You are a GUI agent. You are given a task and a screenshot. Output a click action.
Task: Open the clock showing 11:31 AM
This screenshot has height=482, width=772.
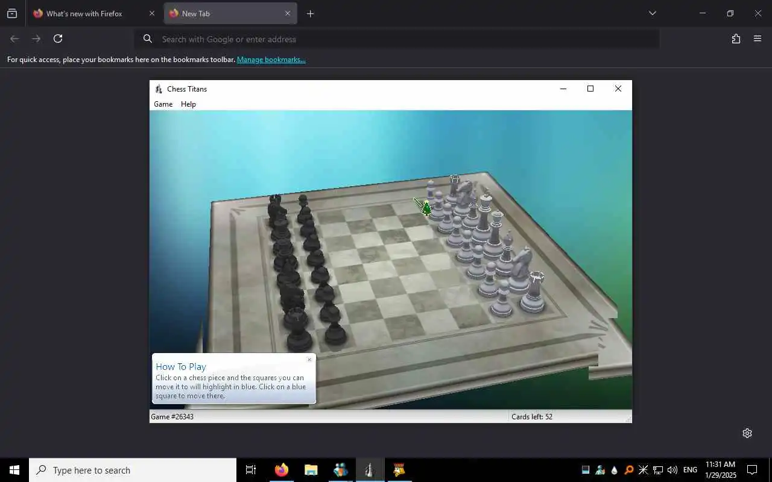[721, 470]
